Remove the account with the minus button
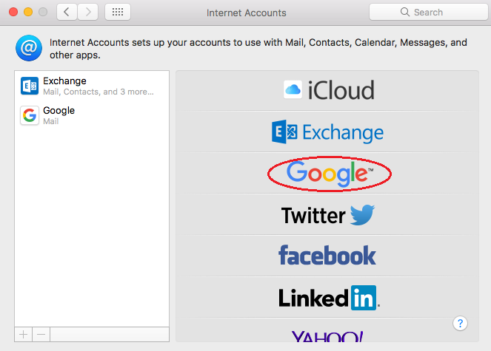491x351 pixels. (41, 335)
